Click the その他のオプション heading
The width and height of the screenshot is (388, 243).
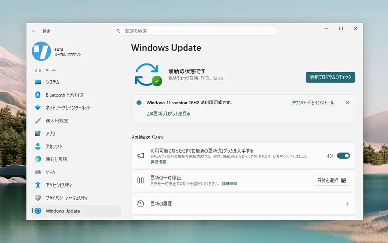147,137
